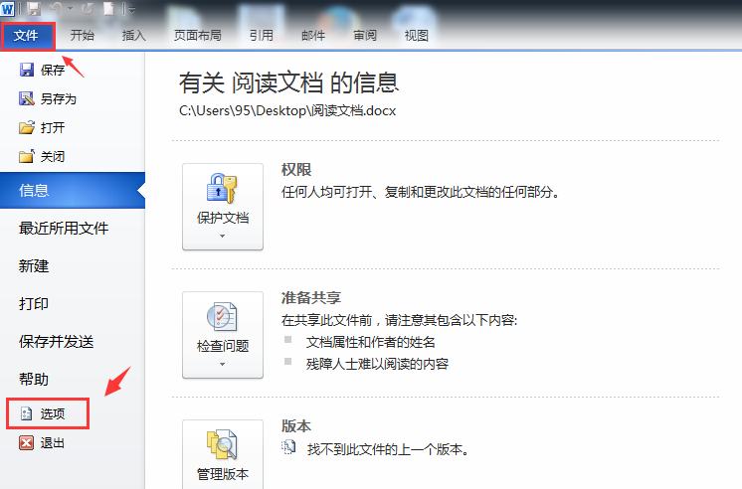Open the 帮助 section
The width and height of the screenshot is (742, 489).
click(34, 380)
